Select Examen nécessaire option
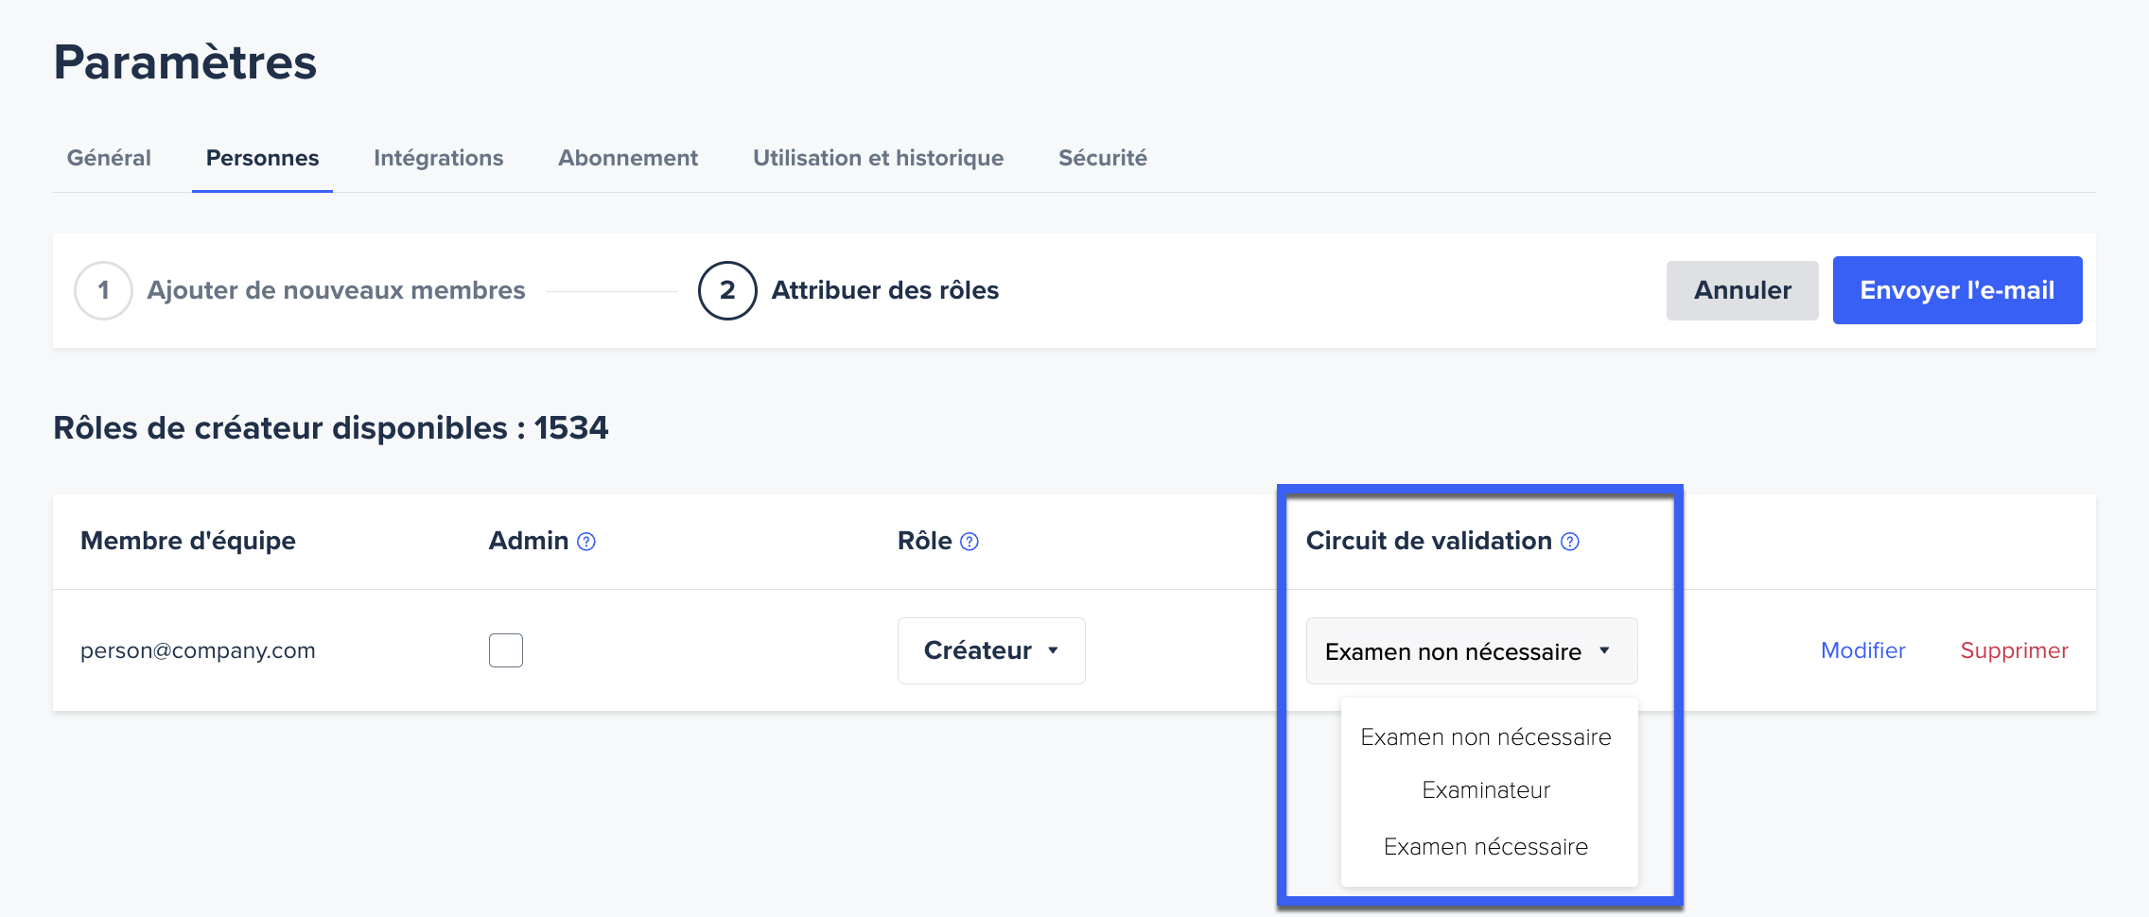Image resolution: width=2149 pixels, height=917 pixels. 1486,847
